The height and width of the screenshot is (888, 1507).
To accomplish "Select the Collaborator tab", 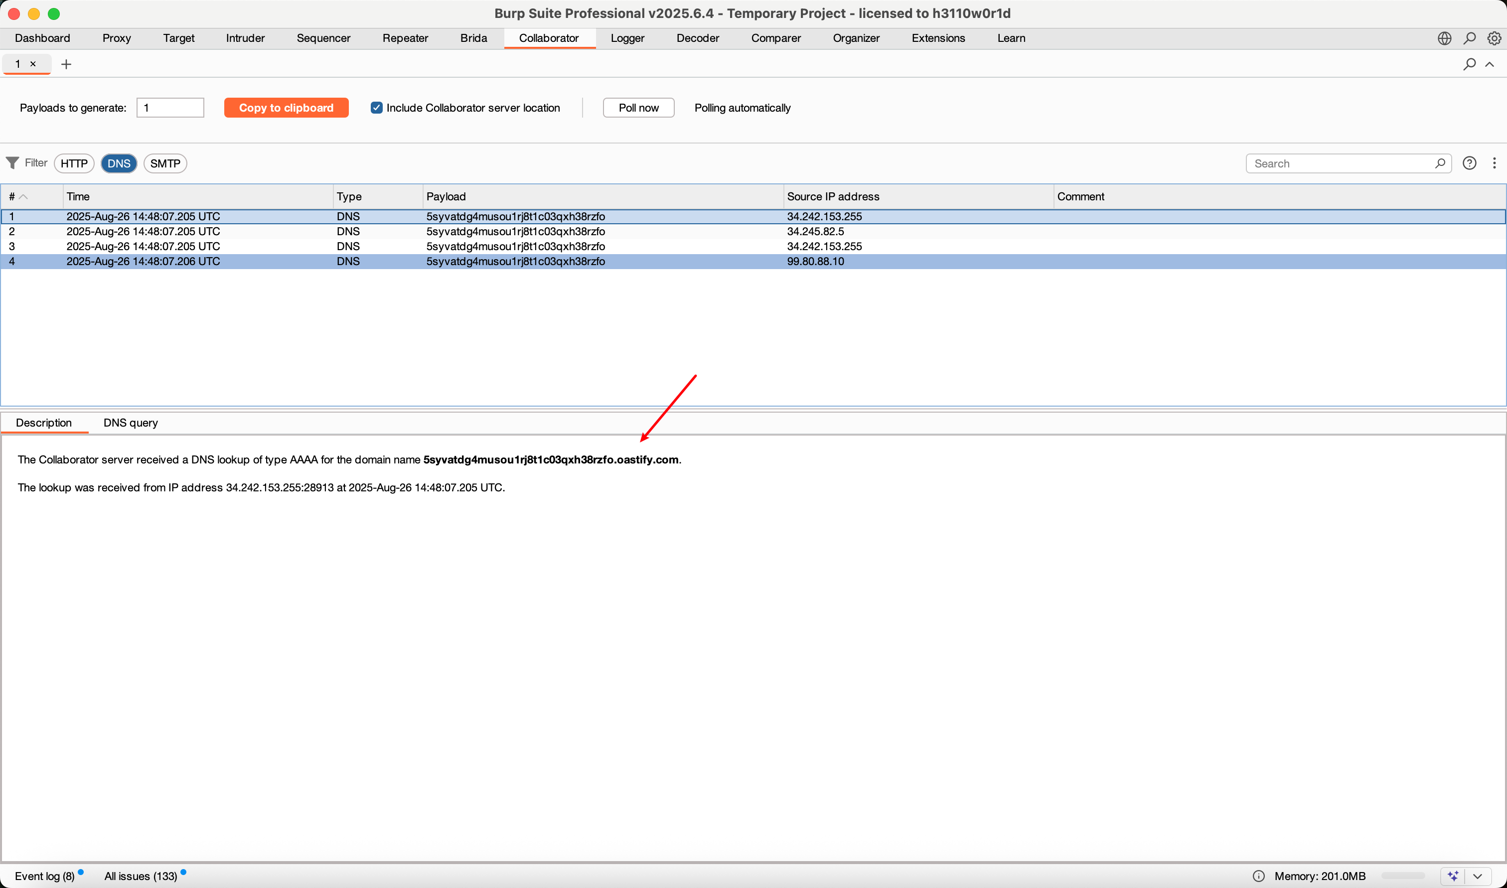I will click(x=549, y=38).
